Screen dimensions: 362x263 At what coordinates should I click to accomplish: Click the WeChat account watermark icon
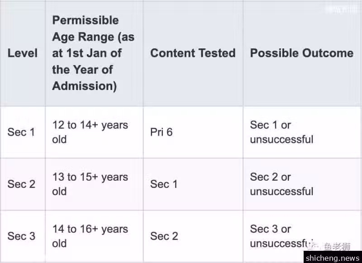[314, 246]
